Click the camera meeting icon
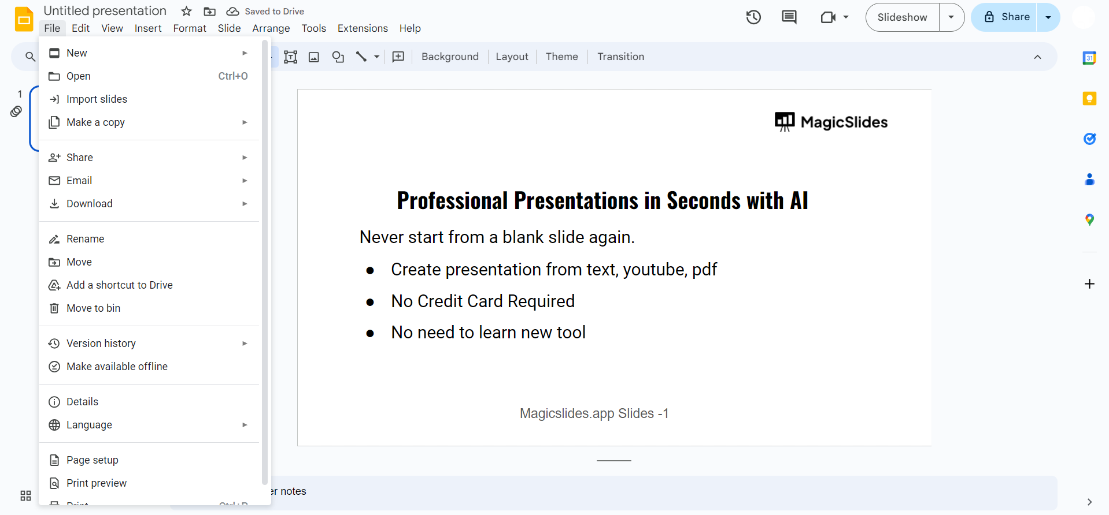This screenshot has width=1109, height=515. (x=828, y=17)
